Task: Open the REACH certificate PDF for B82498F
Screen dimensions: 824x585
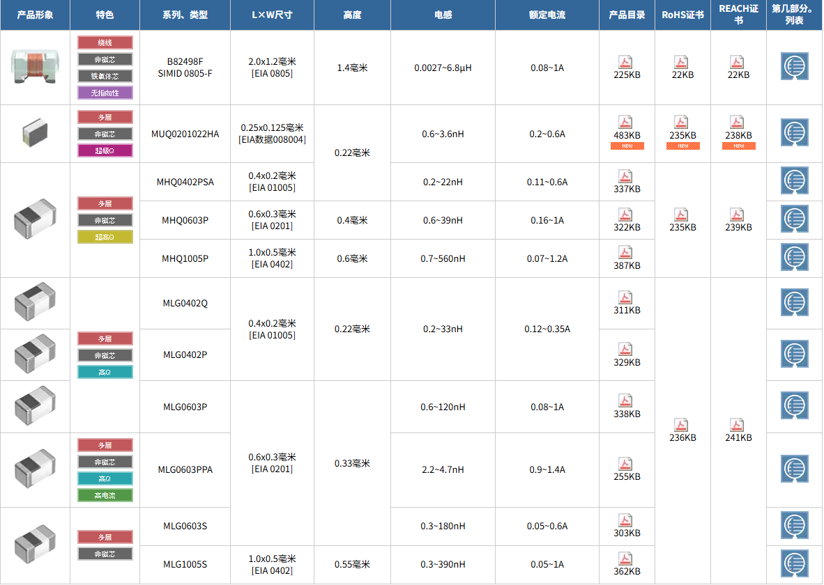Action: tap(737, 62)
